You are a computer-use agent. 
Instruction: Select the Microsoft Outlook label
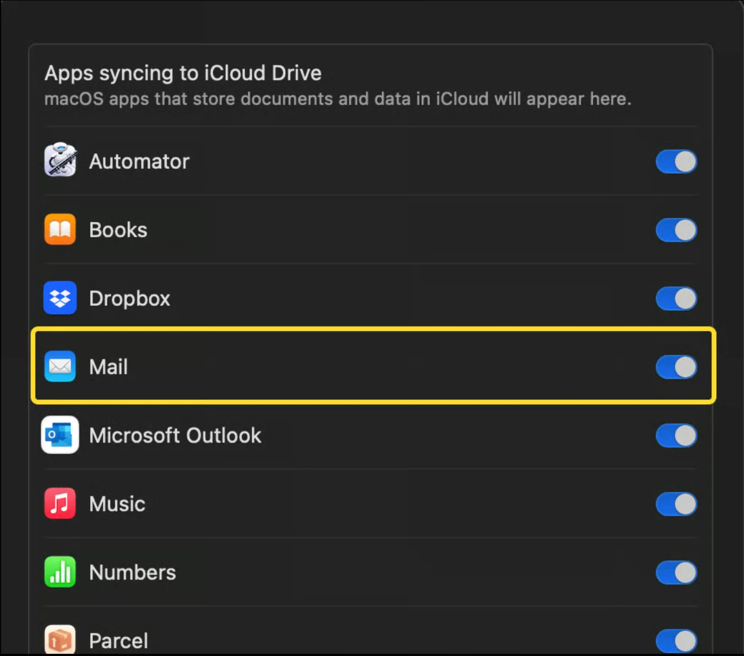[175, 436]
